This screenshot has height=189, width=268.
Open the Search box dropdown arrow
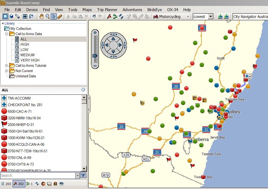78,176
